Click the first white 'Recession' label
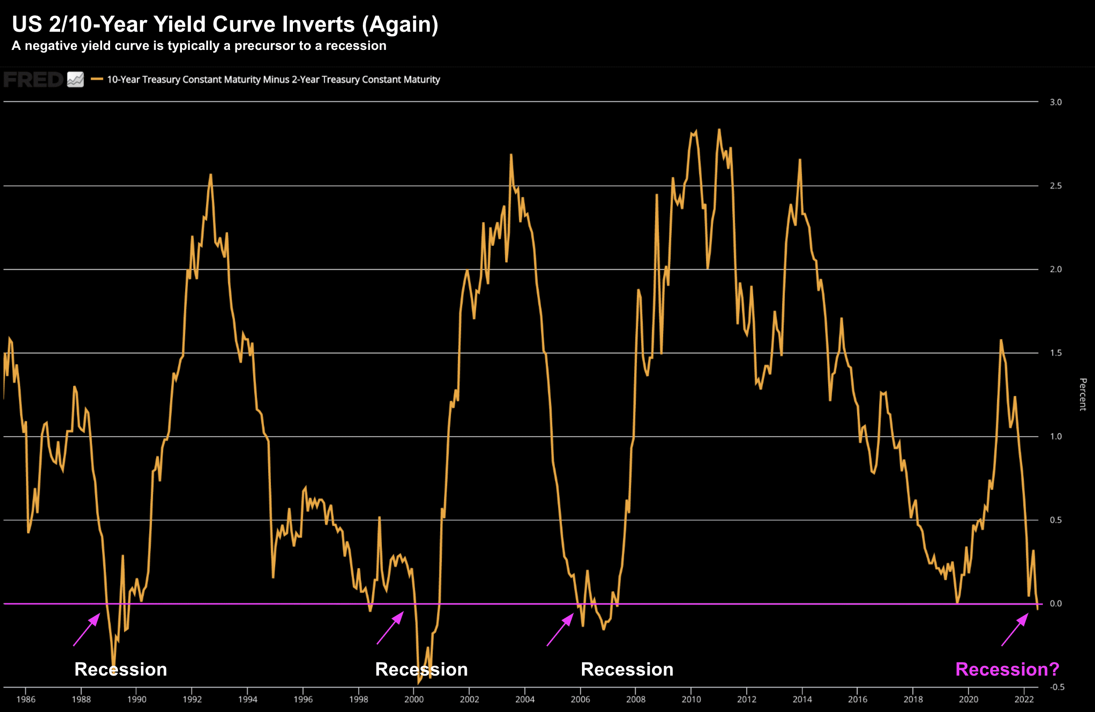This screenshot has height=712, width=1095. click(x=121, y=669)
